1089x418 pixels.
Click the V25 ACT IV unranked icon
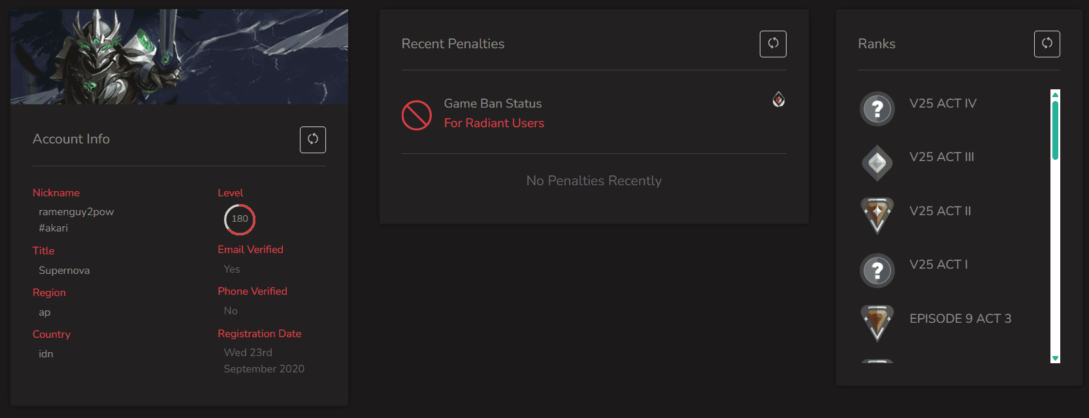[x=877, y=109]
